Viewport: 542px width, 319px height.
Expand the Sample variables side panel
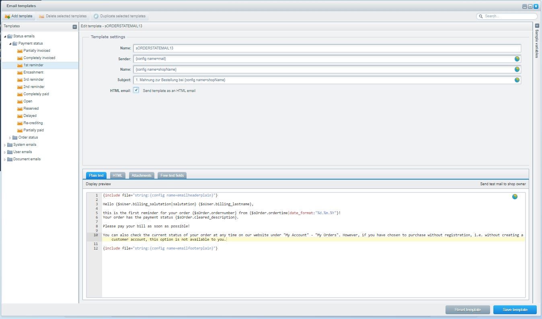point(537,25)
